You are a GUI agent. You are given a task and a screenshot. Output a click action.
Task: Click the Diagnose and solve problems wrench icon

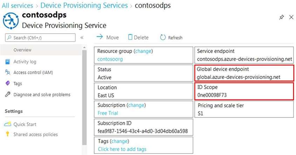coord(8,94)
